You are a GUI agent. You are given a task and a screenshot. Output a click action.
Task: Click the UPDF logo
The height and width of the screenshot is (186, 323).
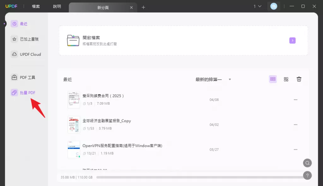click(x=11, y=6)
